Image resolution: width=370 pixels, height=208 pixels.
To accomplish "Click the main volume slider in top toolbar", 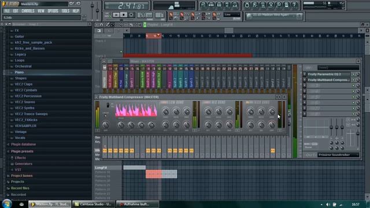I will pos(92,6).
